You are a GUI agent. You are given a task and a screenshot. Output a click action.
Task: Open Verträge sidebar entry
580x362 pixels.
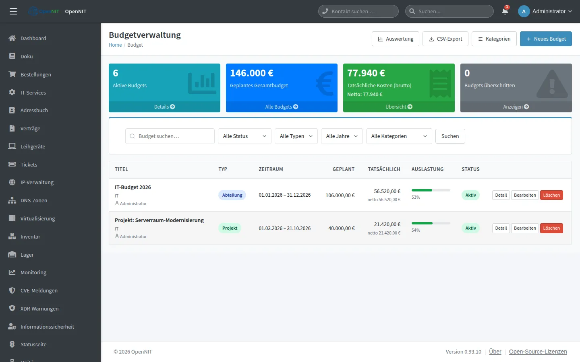point(50,128)
